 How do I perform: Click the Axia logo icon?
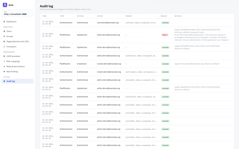[x=5, y=5]
